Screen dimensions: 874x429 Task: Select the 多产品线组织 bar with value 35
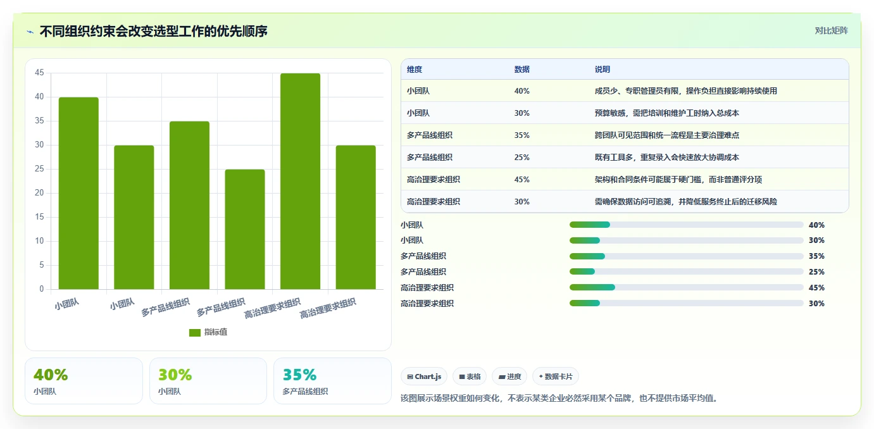click(189, 205)
